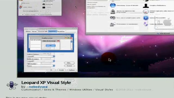Open the Skins & Themes category link

click(x=55, y=90)
